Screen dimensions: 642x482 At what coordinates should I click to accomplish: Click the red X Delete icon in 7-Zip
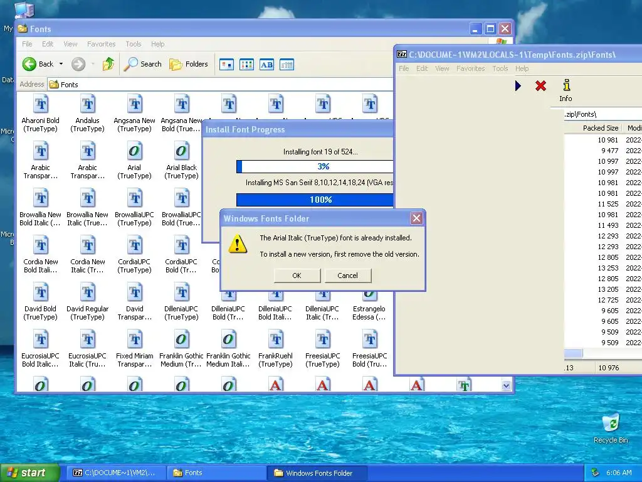point(540,85)
